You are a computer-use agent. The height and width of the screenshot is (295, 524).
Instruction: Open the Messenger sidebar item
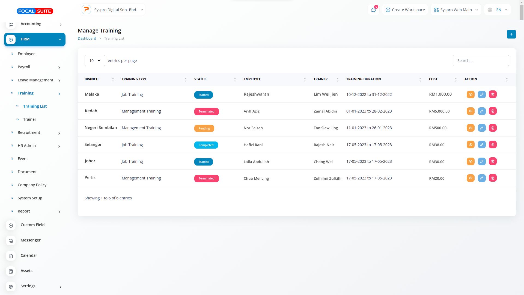(x=31, y=240)
